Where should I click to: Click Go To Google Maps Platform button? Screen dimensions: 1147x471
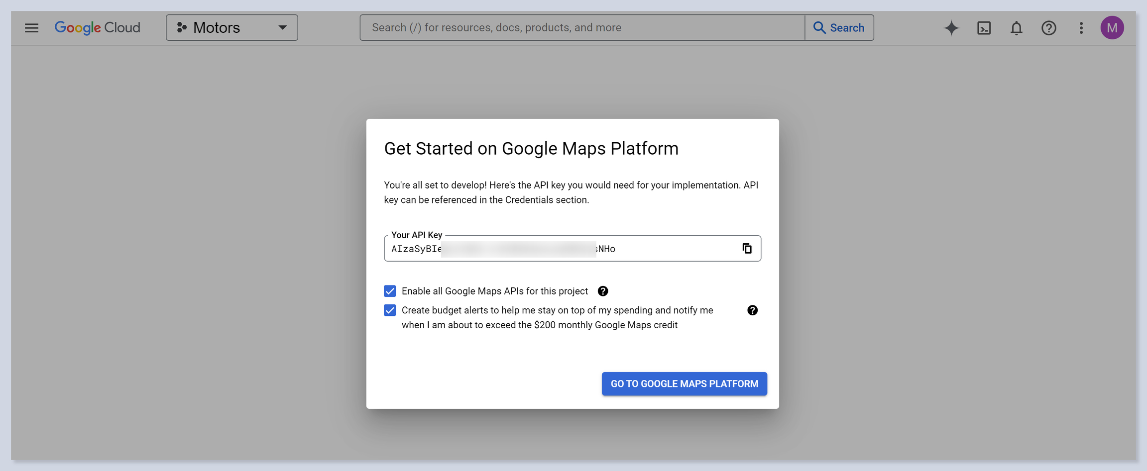click(684, 384)
